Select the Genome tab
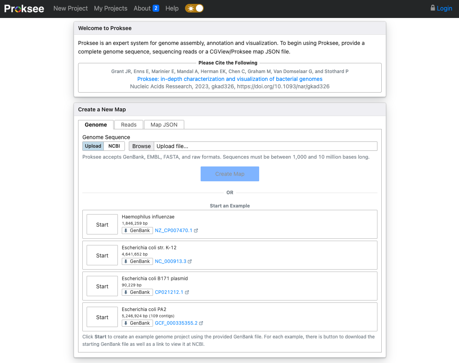Viewport: 459px width, 363px height. 96,125
